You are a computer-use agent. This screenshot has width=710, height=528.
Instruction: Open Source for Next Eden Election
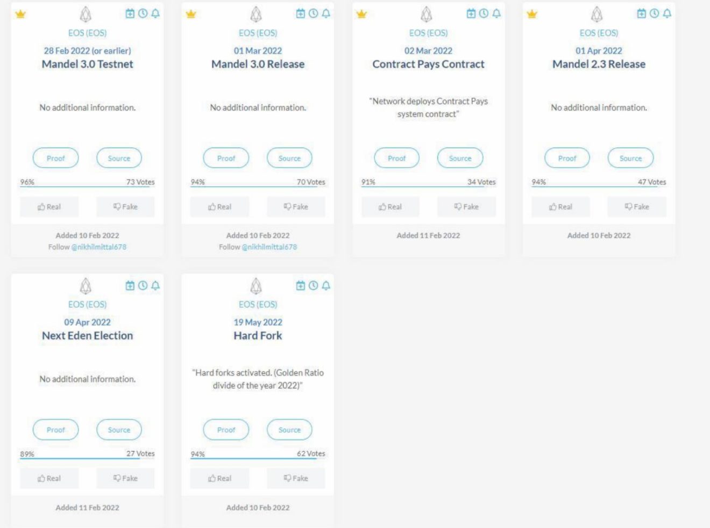pos(119,430)
